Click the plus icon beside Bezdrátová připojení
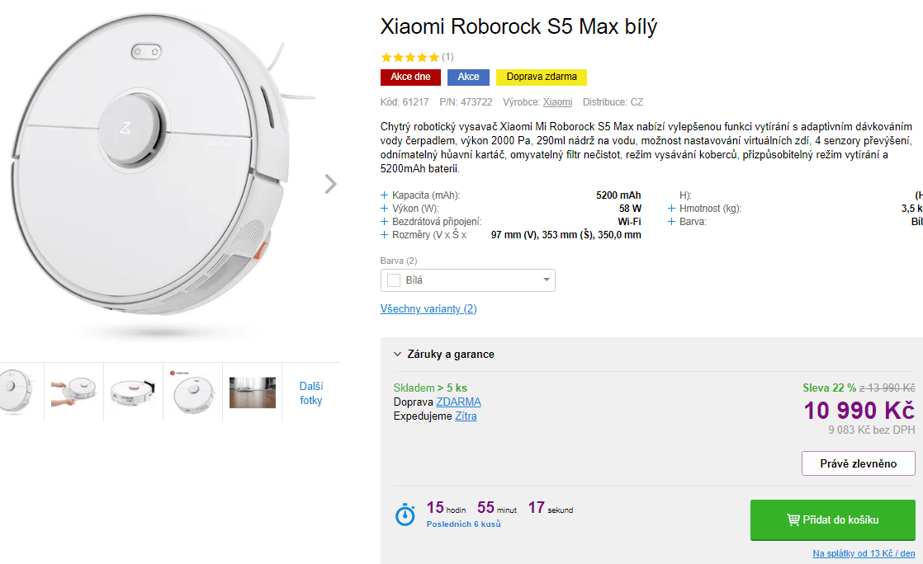 pos(383,222)
